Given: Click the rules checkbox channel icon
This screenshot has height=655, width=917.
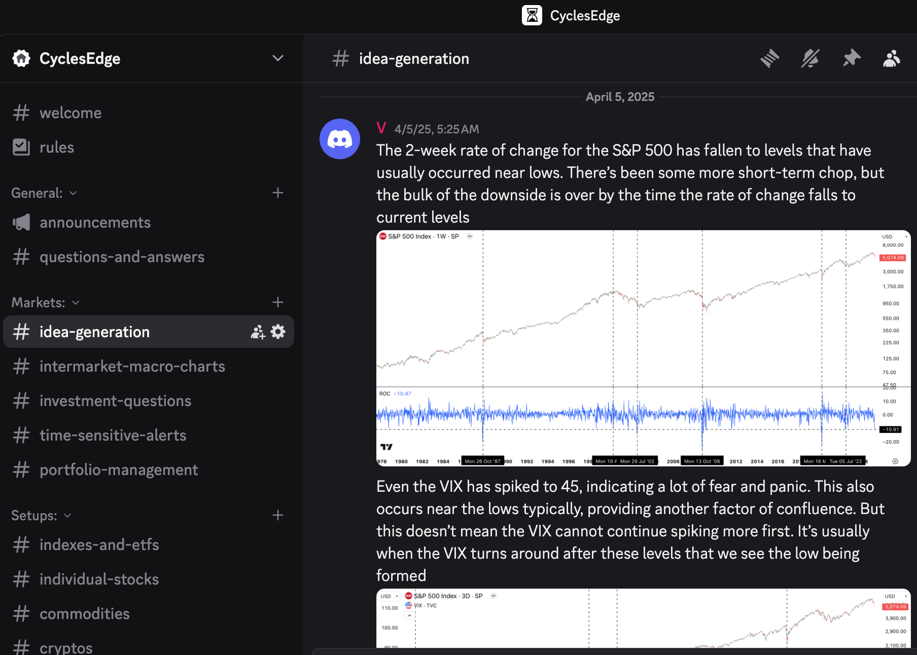Looking at the screenshot, I should click(x=21, y=147).
